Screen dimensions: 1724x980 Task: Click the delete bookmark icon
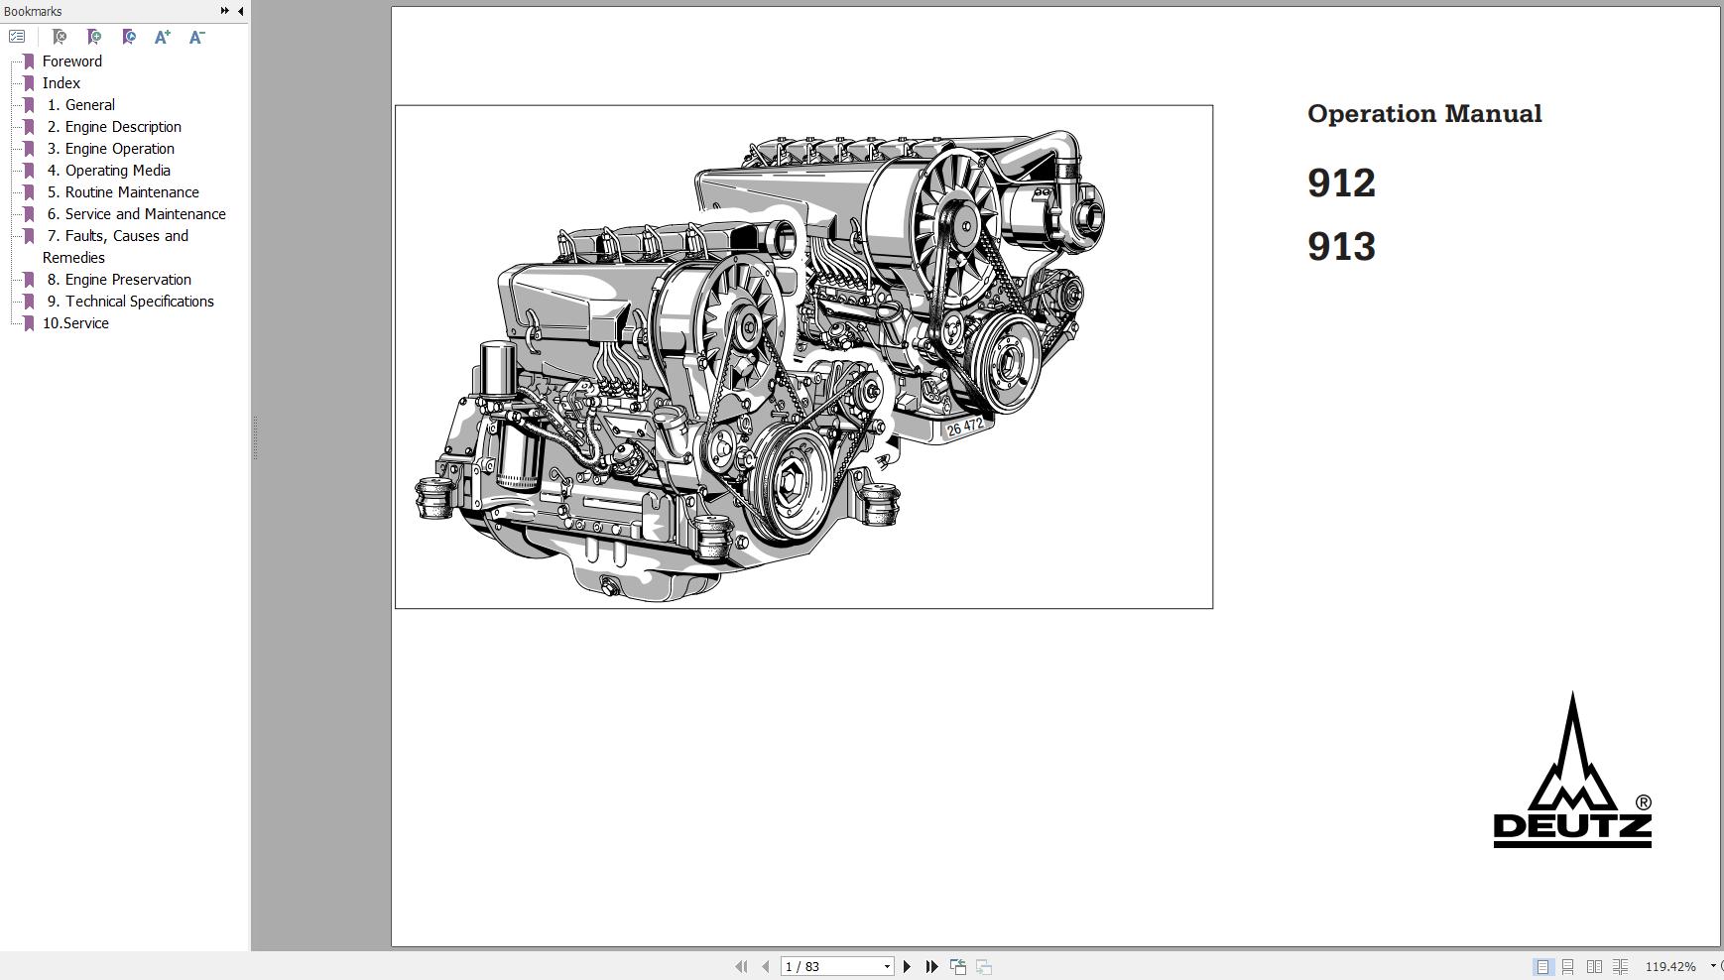pyautogui.click(x=59, y=37)
